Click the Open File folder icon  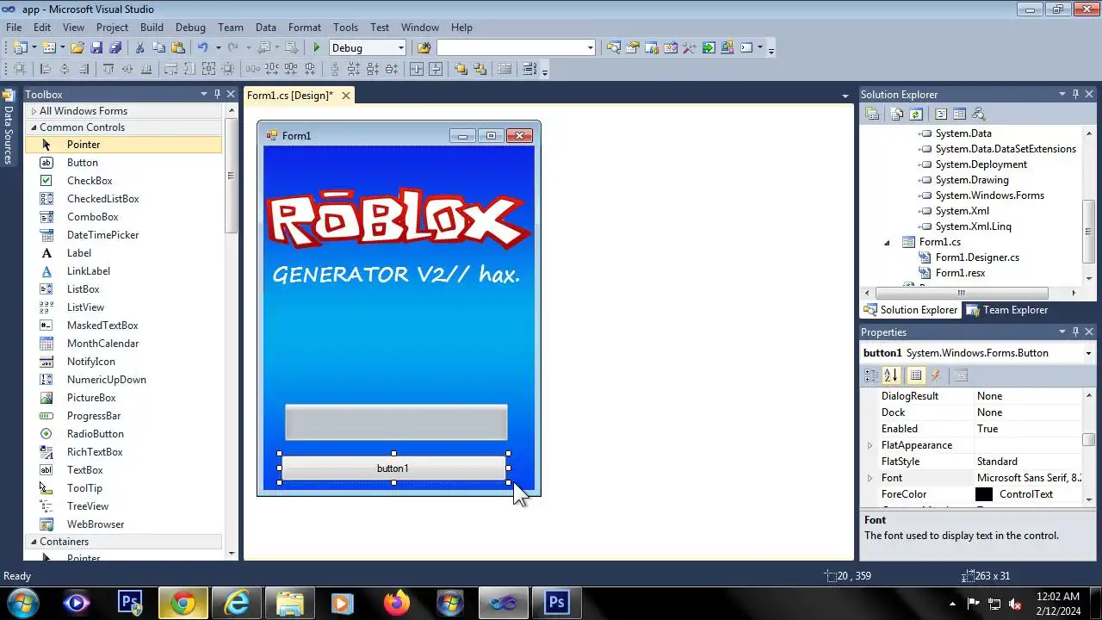77,48
